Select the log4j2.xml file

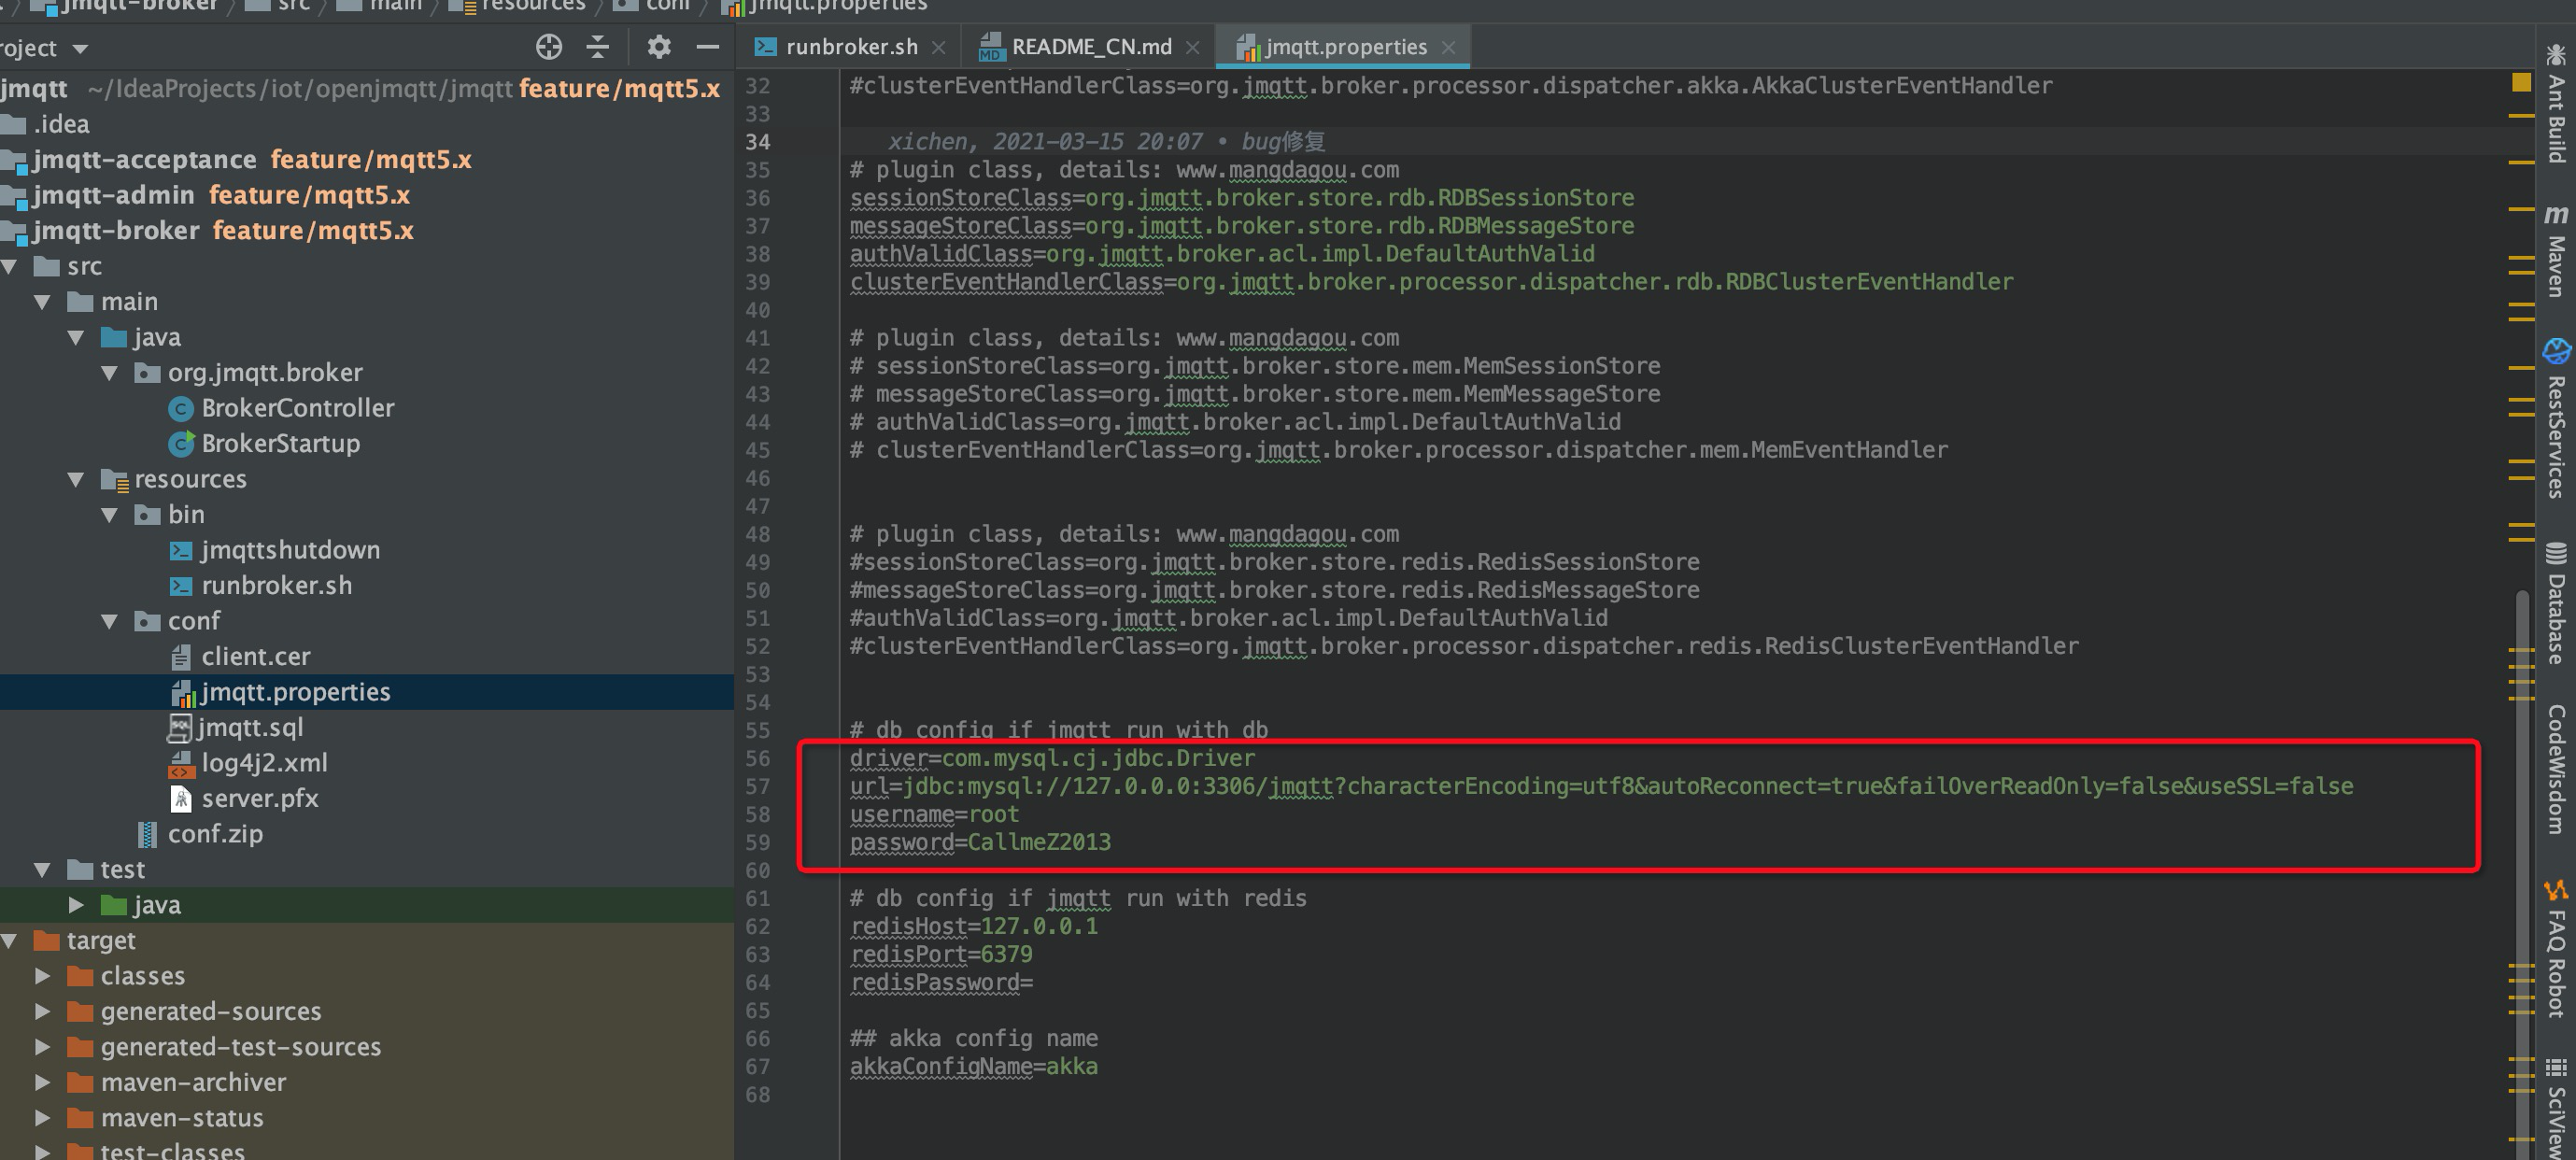pyautogui.click(x=264, y=763)
